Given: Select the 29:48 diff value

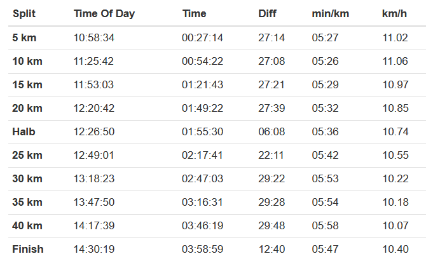Looking at the screenshot, I should tap(270, 226).
